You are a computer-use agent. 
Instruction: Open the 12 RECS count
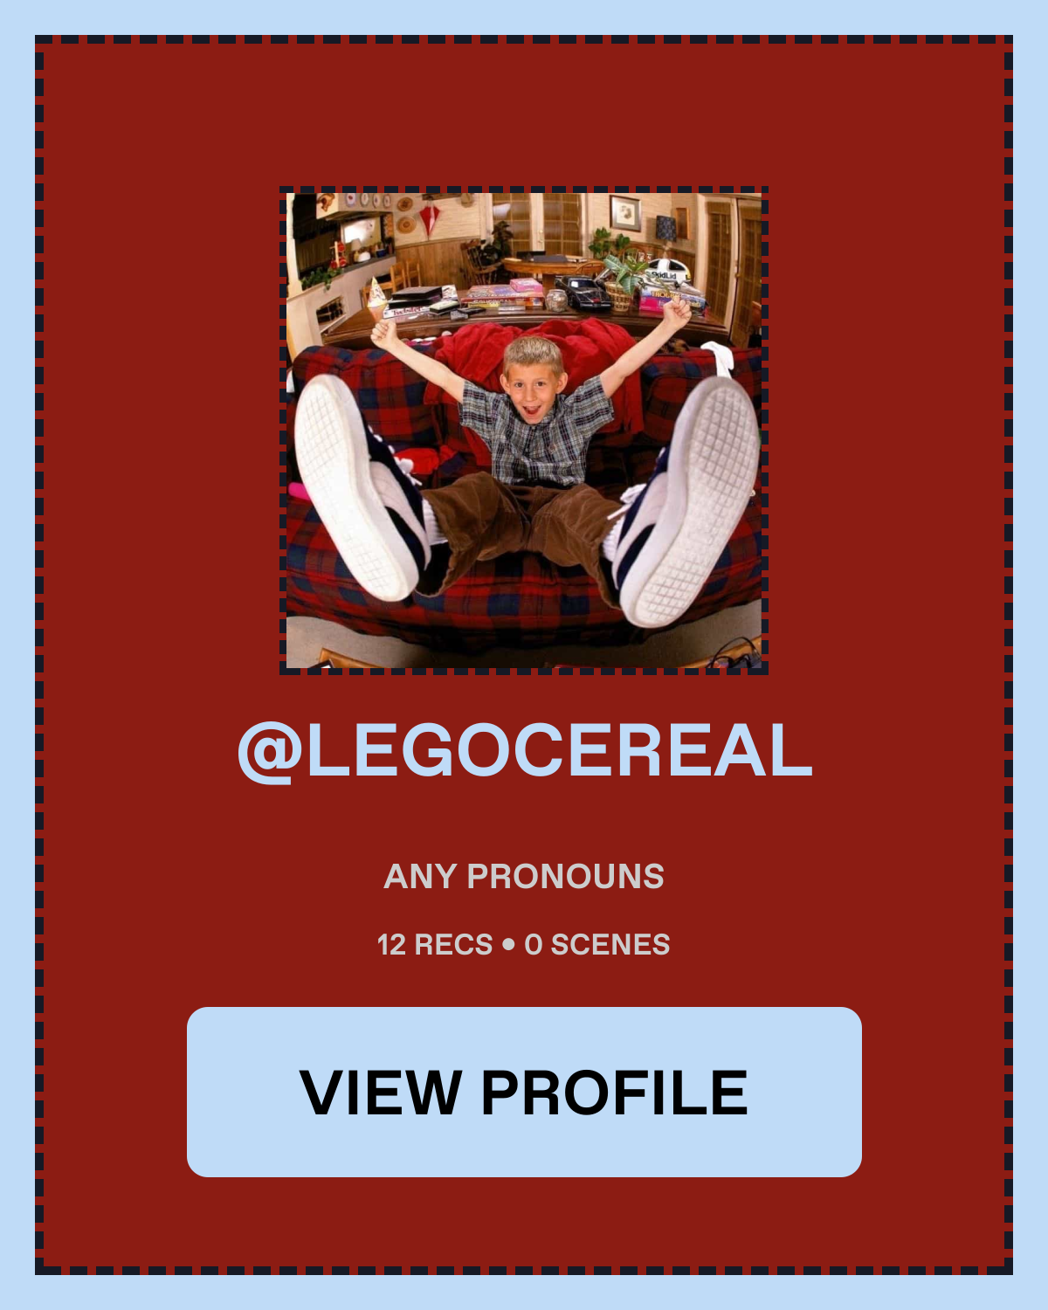pyautogui.click(x=435, y=944)
